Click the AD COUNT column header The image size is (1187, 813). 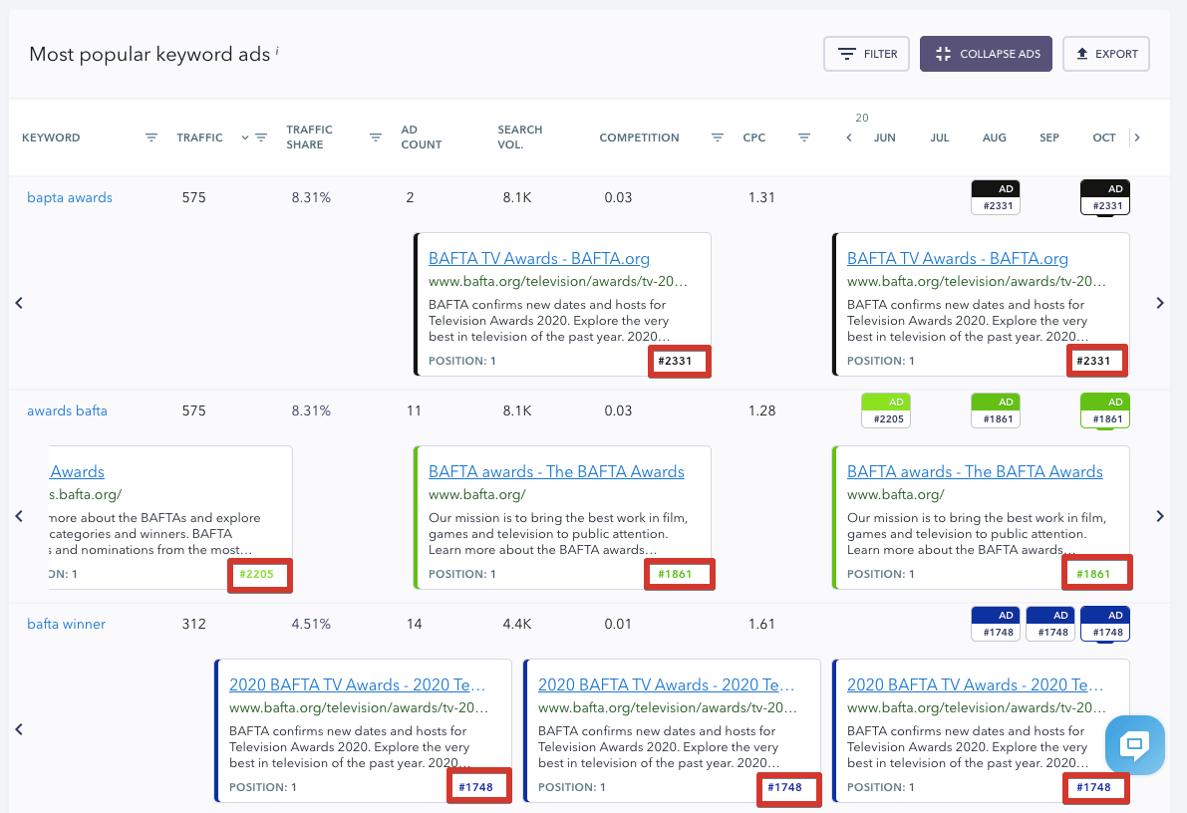(x=422, y=137)
